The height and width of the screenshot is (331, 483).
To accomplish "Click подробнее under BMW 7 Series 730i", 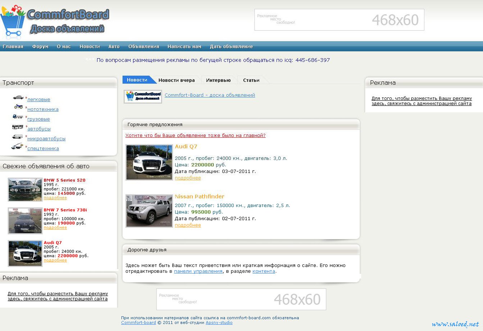I will [x=55, y=227].
